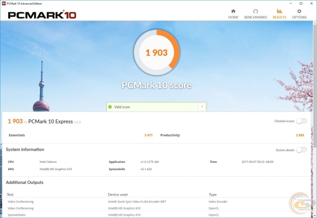Click the circular 1 903 score gauge
Screen dimensions: 317x218
coord(157,52)
